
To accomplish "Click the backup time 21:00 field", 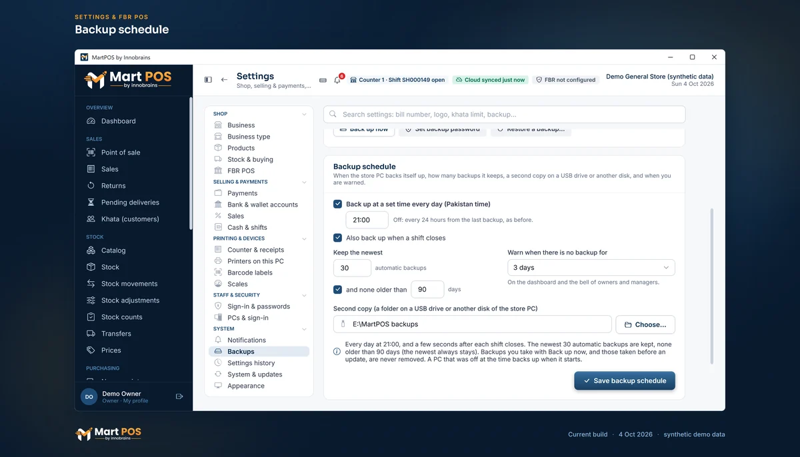I will (367, 220).
